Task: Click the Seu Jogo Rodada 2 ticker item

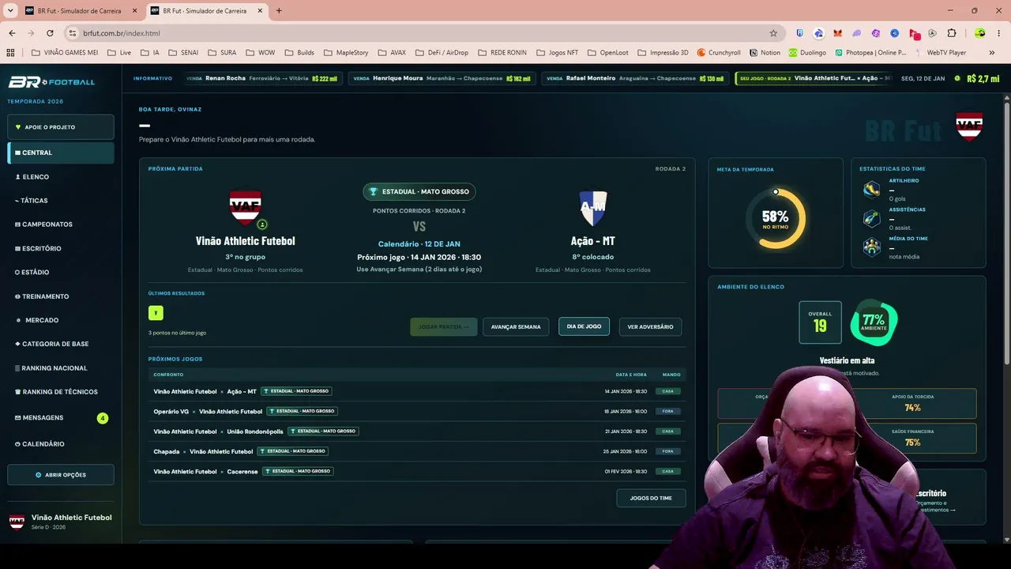Action: click(x=814, y=79)
